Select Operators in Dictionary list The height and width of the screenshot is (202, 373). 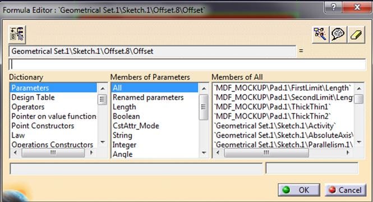pos(28,107)
